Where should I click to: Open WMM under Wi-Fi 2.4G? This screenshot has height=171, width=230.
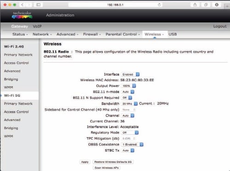8,87
